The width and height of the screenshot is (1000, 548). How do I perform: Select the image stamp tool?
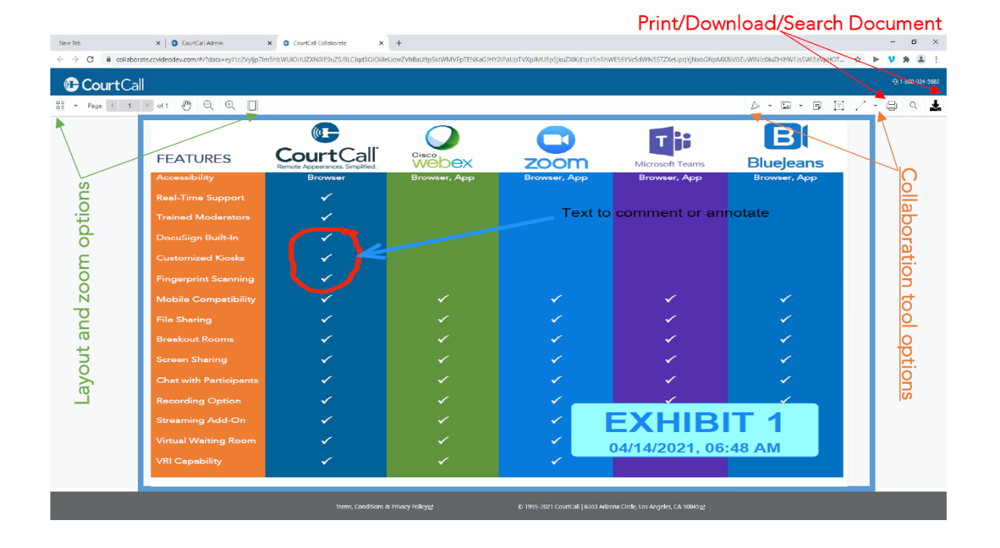pyautogui.click(x=786, y=106)
